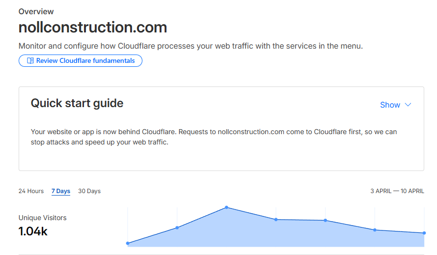This screenshot has width=437, height=255.
Task: Click the 1.04k visitors value
Action: 33,231
